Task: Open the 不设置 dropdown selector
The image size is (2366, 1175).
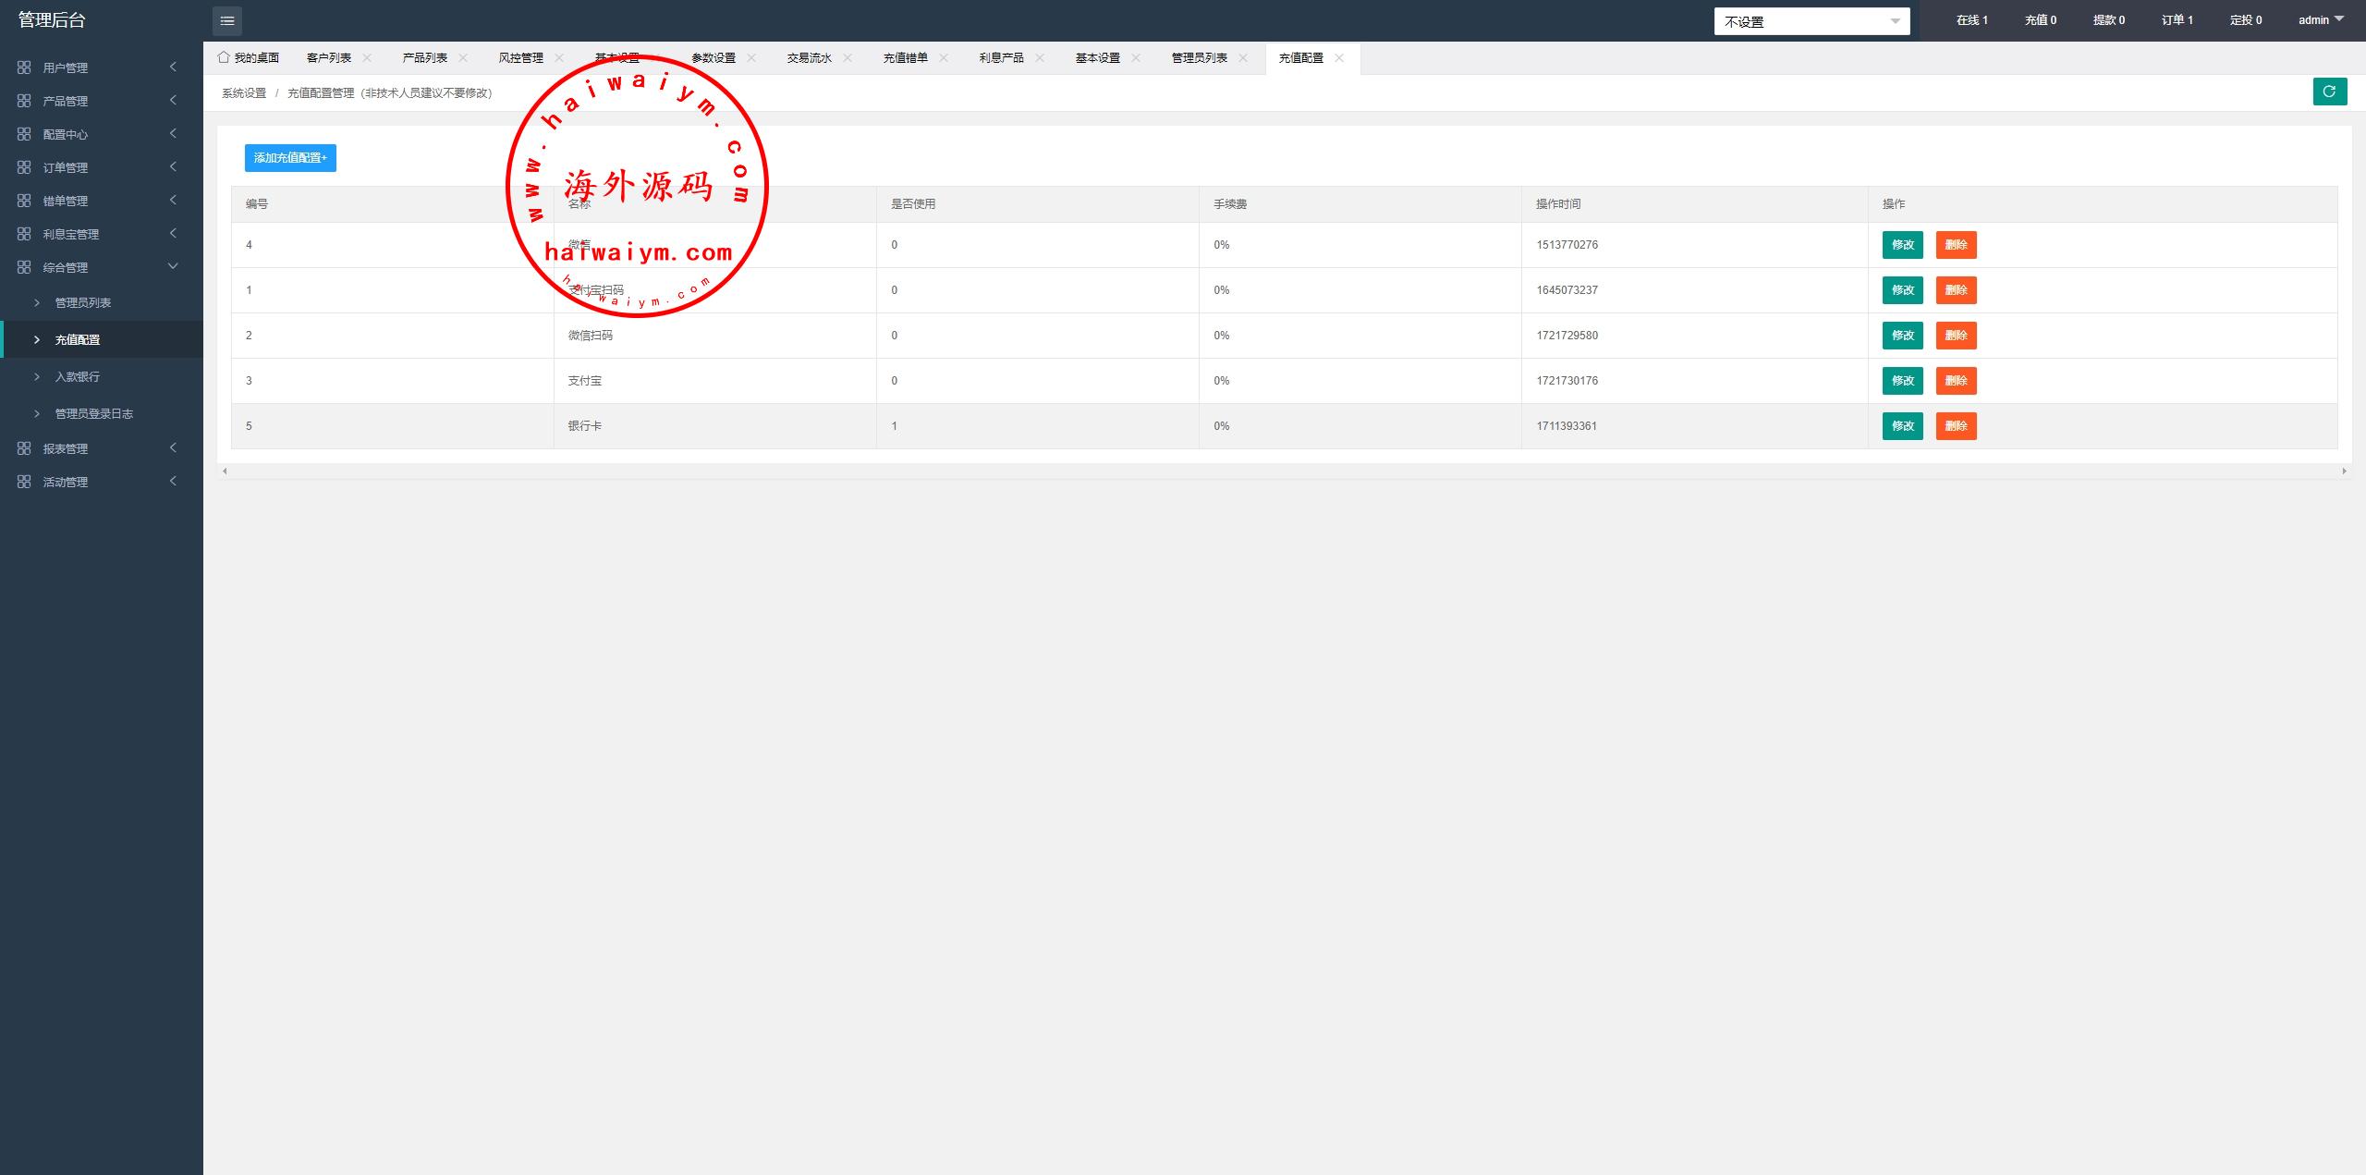Action: pos(1811,21)
